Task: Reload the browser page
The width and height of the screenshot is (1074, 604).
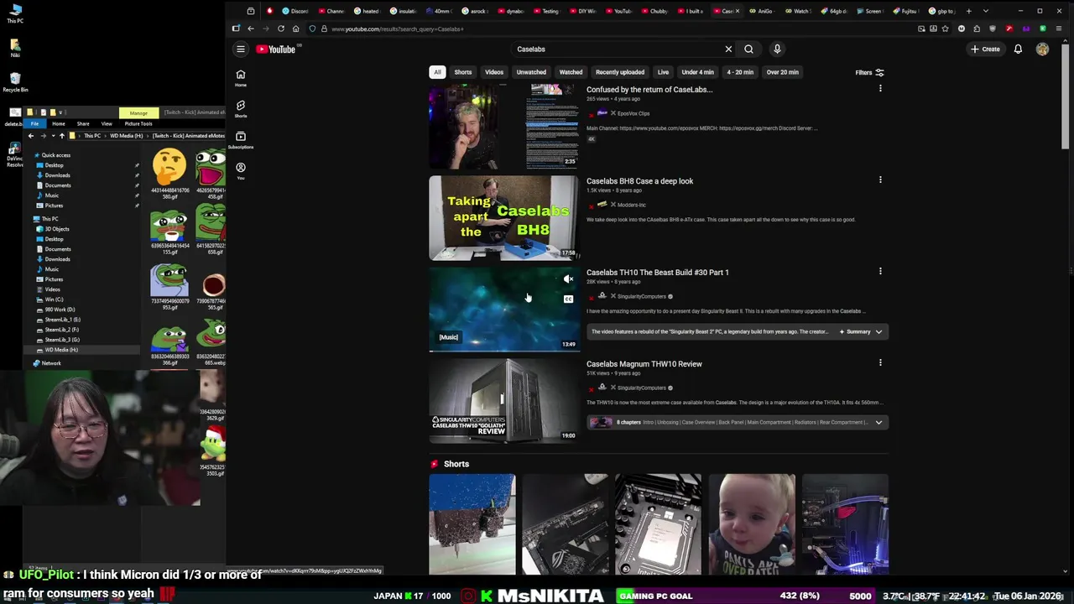Action: (x=280, y=29)
